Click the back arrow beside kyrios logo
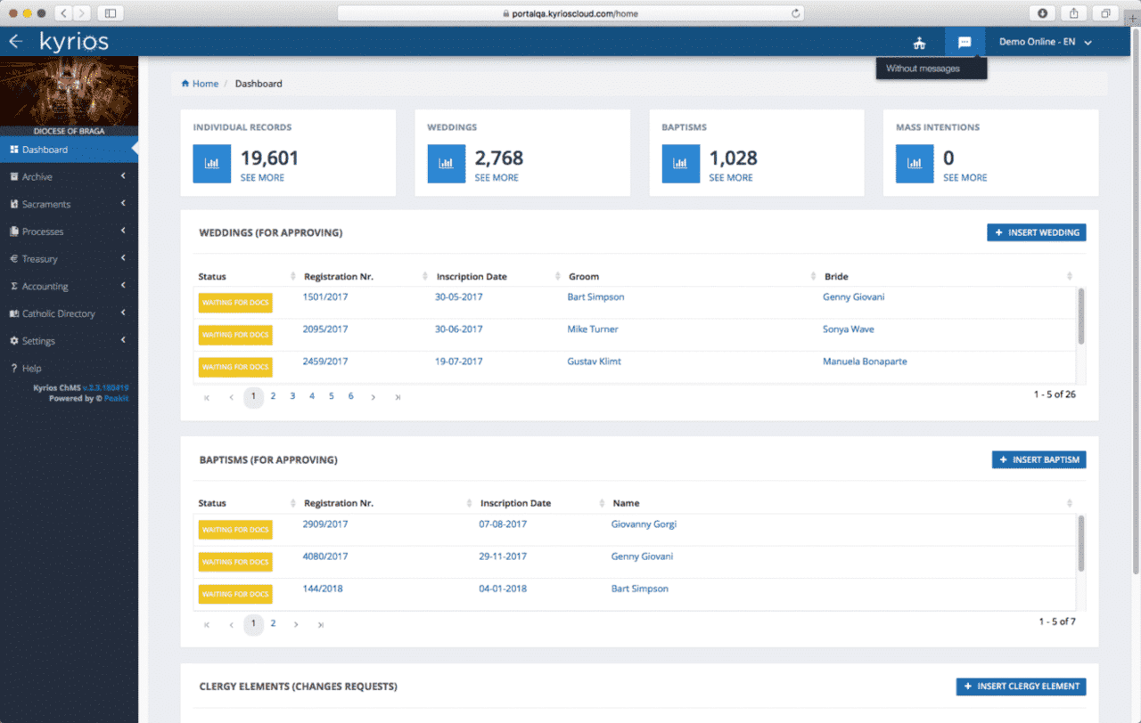Screen dimensions: 1141x723 point(15,42)
